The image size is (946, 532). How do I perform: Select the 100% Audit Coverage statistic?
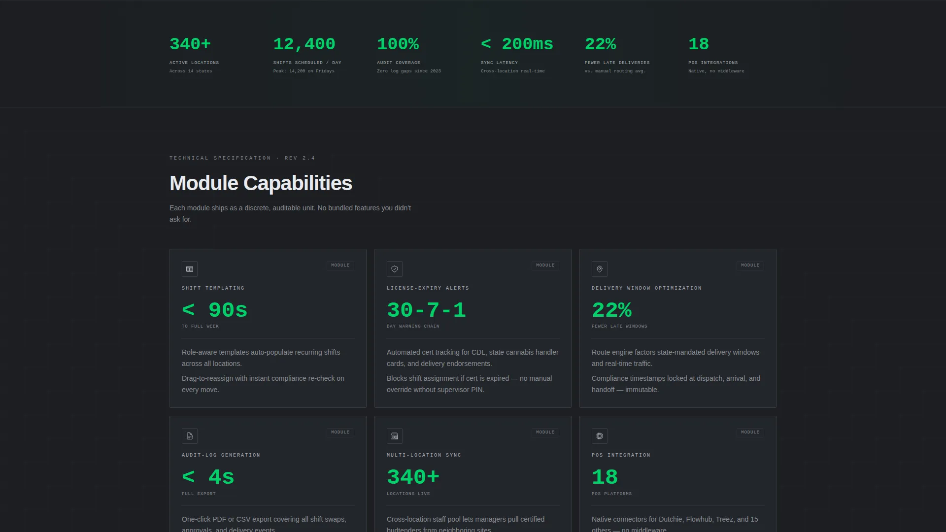point(409,54)
